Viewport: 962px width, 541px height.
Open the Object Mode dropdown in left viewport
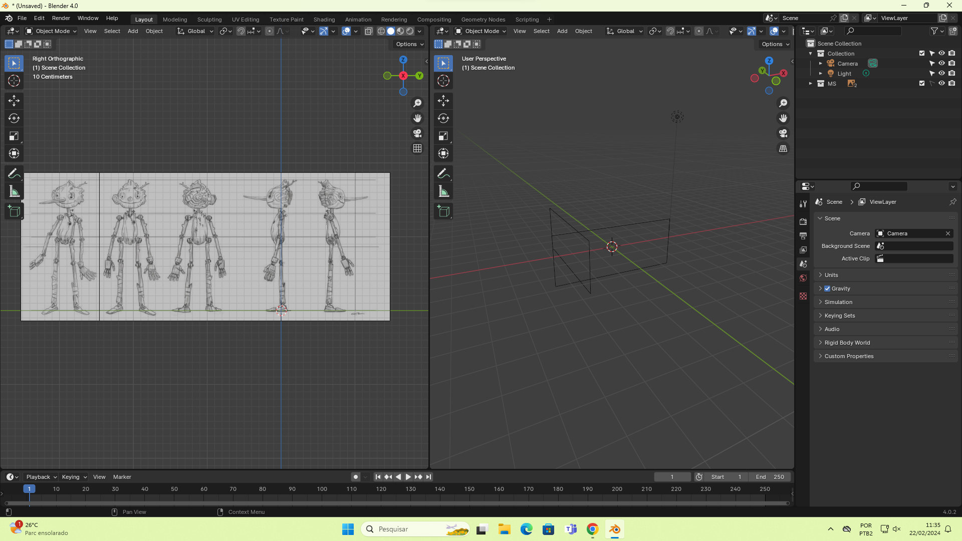click(x=51, y=31)
